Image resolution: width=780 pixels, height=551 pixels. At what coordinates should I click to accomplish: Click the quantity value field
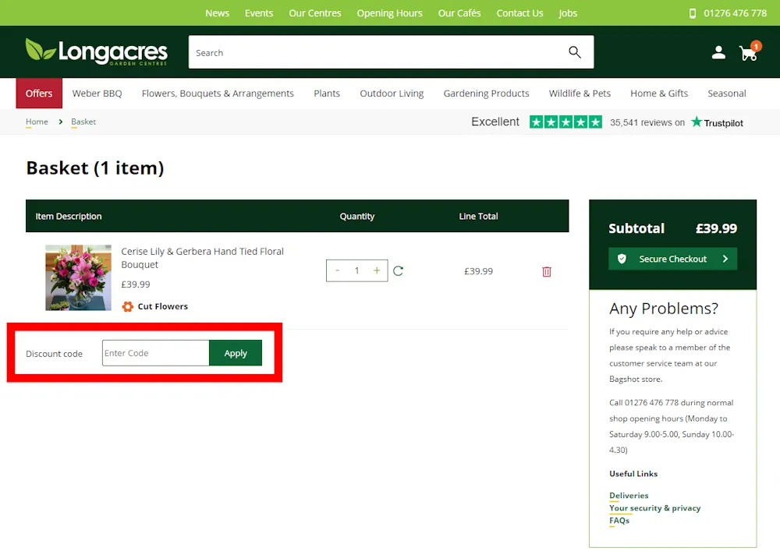(356, 270)
